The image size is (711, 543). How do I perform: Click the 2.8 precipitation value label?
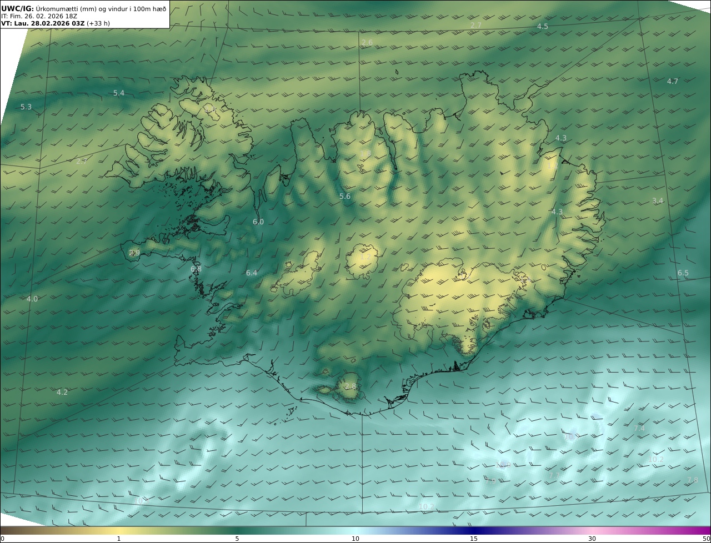[x=350, y=386]
